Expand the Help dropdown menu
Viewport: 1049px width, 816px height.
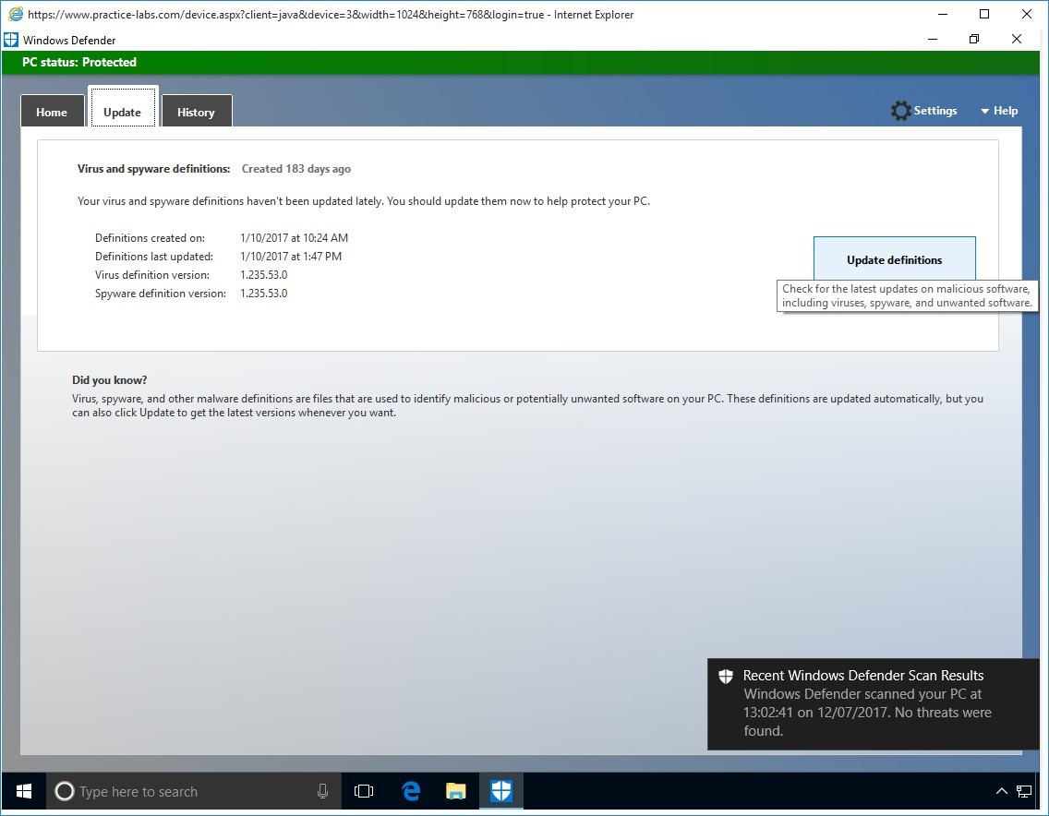[x=999, y=111]
